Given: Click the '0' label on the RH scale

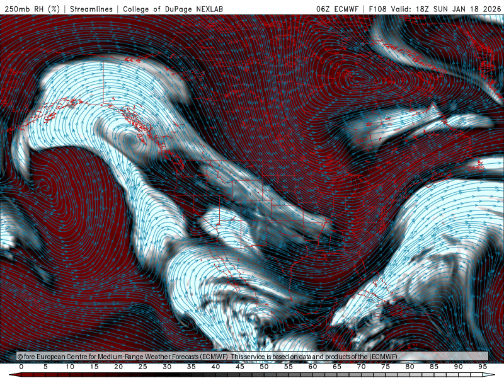Looking at the screenshot, I should click(21, 367).
